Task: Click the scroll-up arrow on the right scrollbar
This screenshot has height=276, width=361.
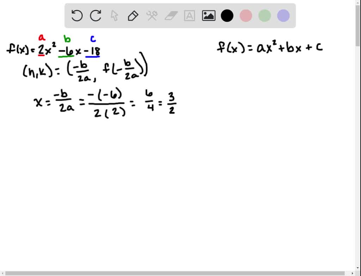Action: point(358,3)
